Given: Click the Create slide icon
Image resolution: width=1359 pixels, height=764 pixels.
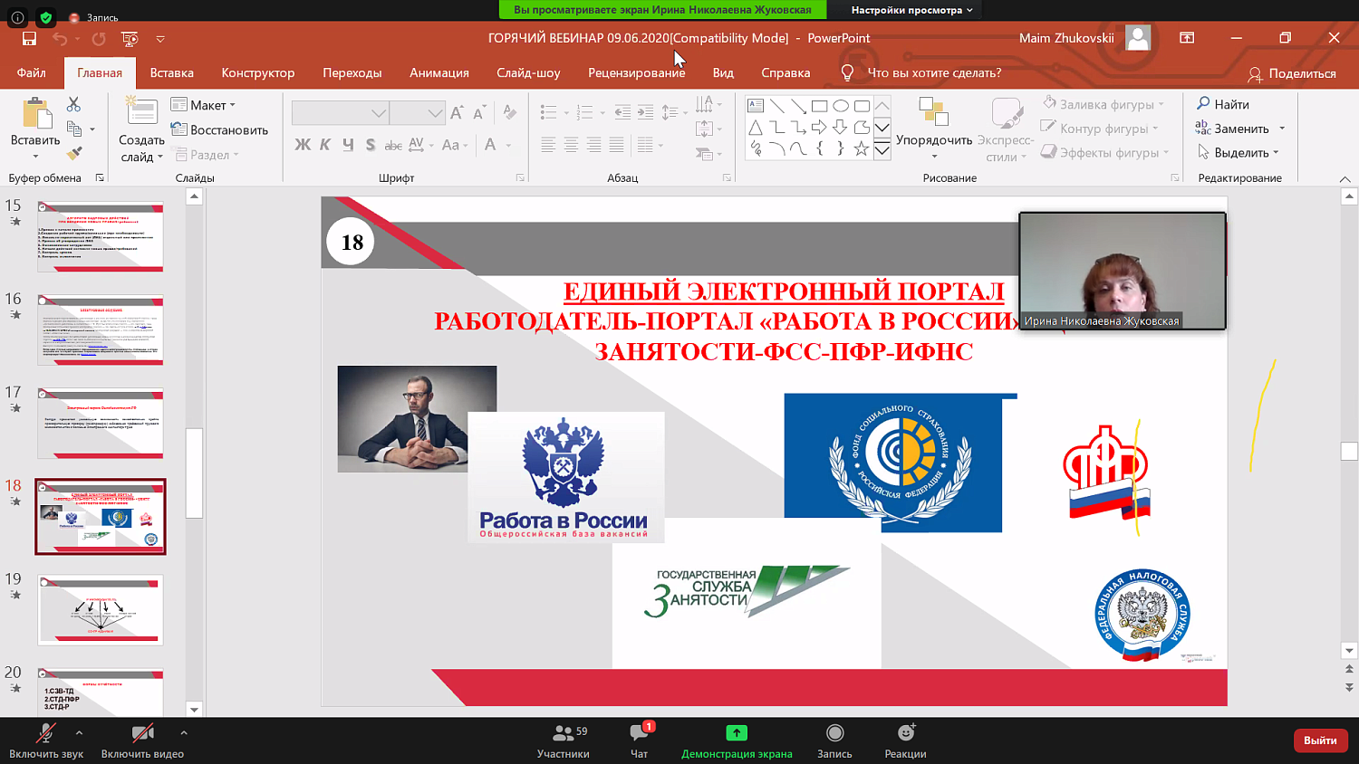Looking at the screenshot, I should coord(141,112).
